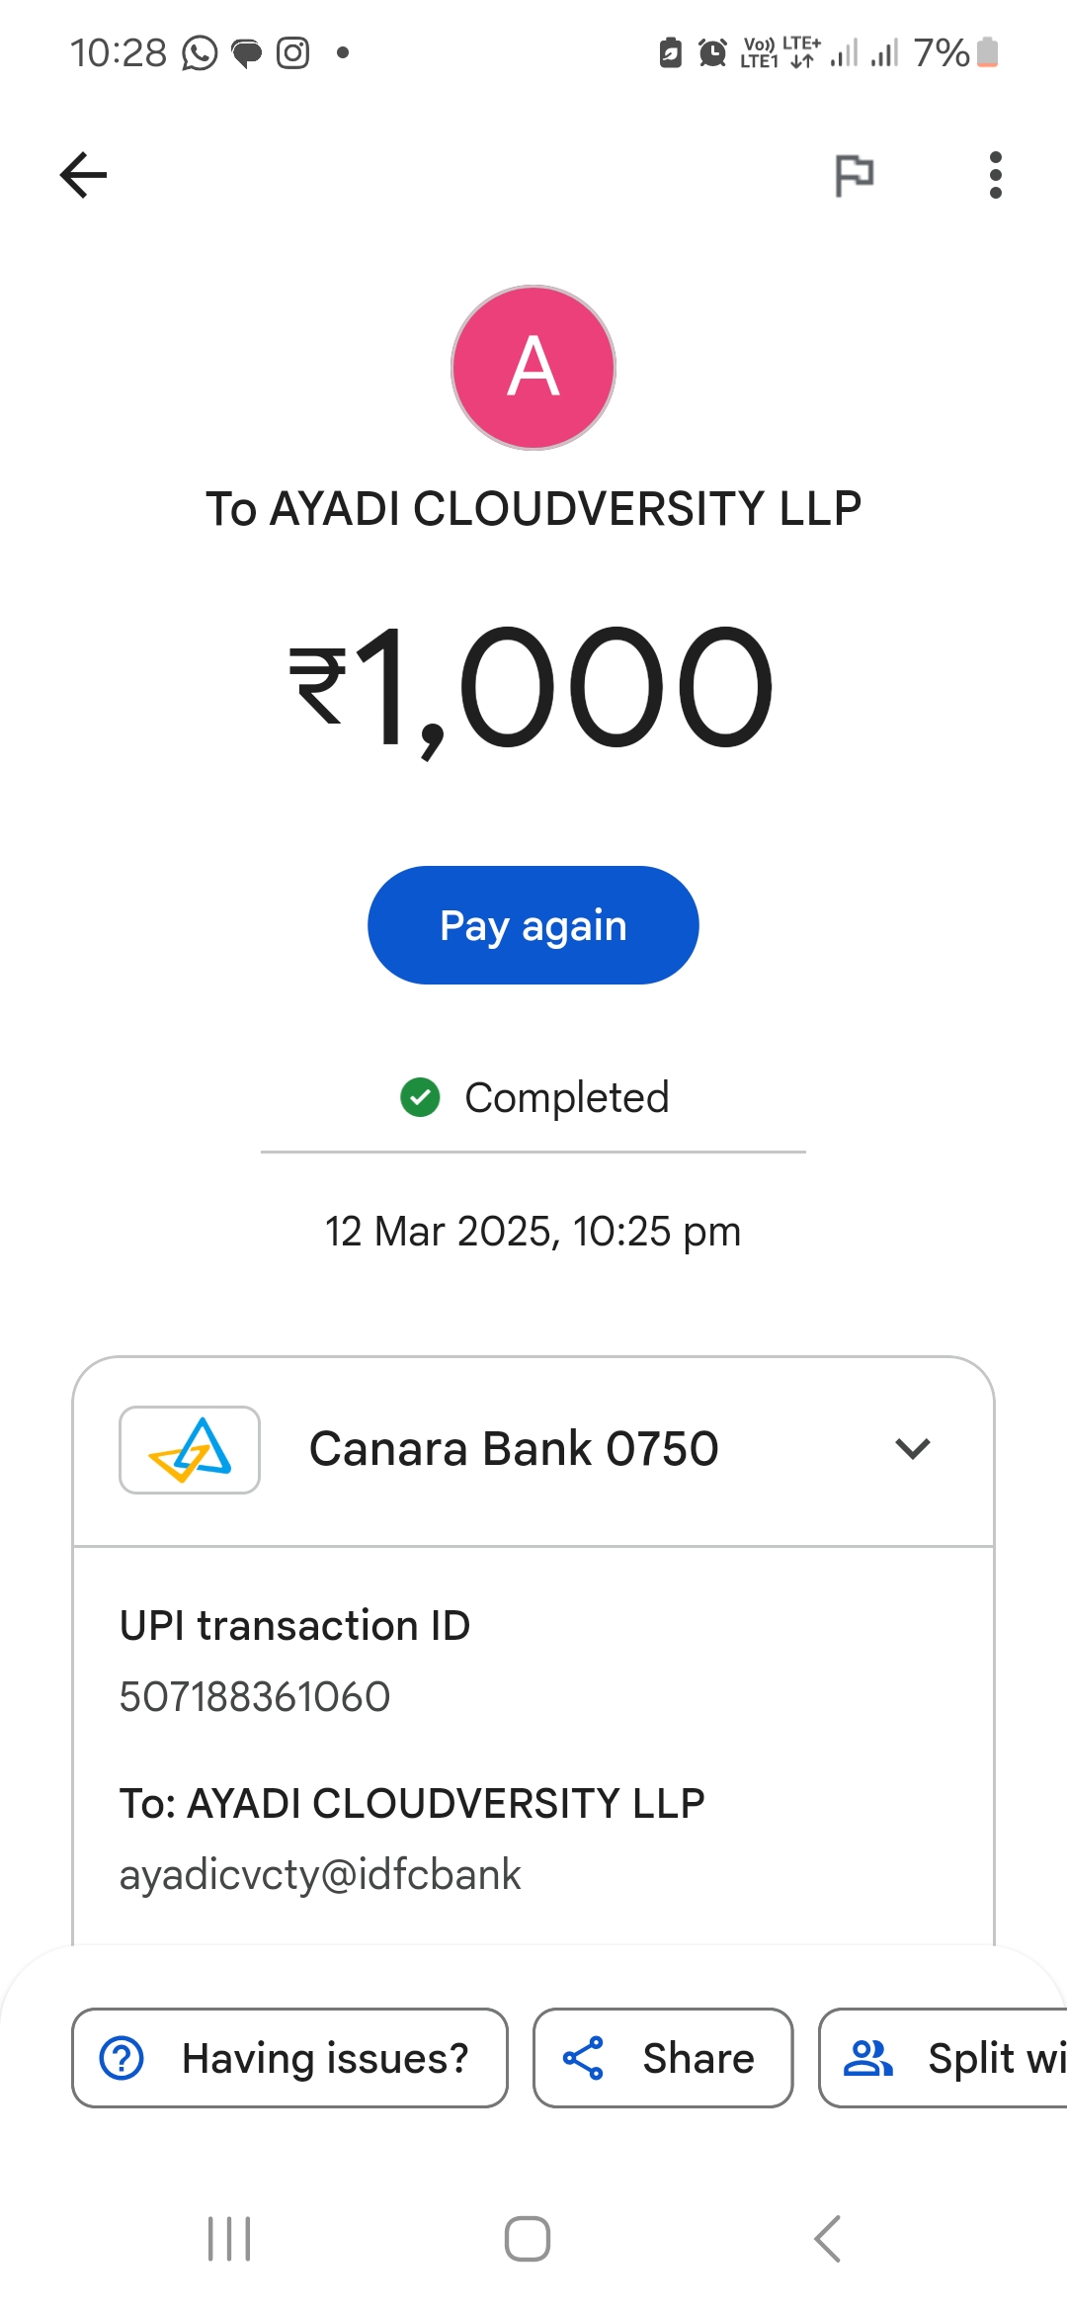Image resolution: width=1067 pixels, height=2313 pixels.
Task: Tap the green Completed checkmark icon
Action: coord(420,1097)
